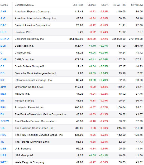Open the BK ticker link
144x165 pixels.
click(x=2, y=114)
